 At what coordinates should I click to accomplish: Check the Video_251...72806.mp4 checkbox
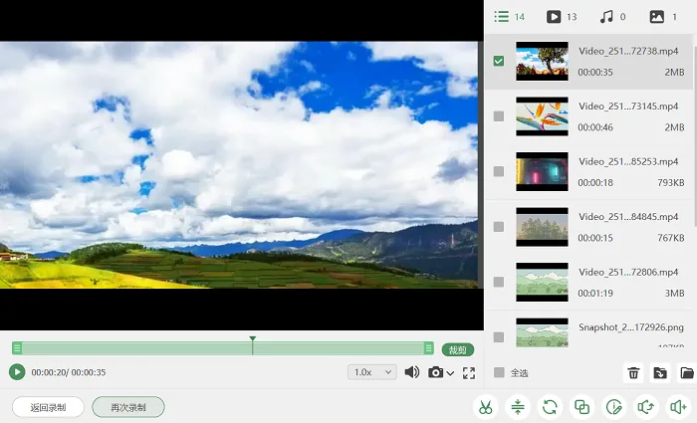499,282
